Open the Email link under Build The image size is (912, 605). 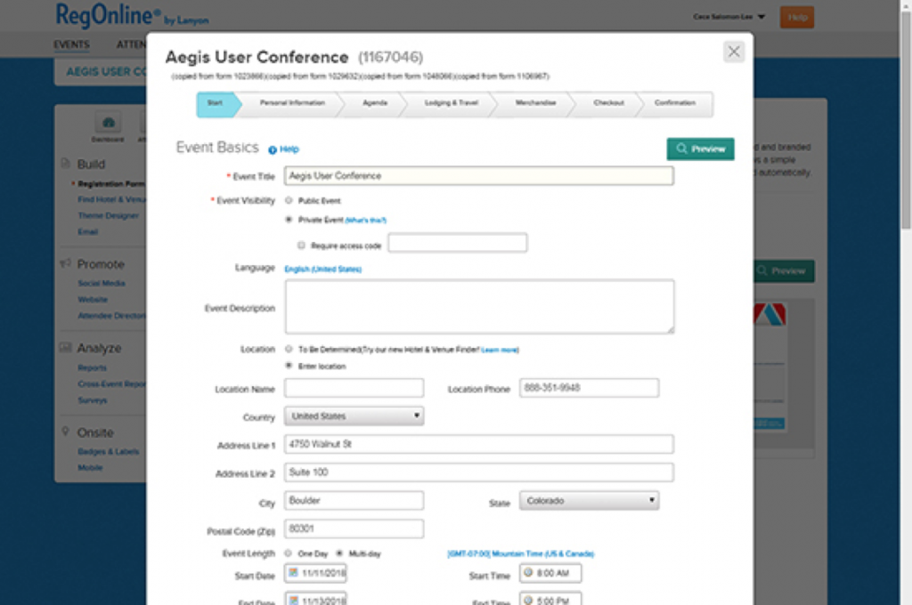pyautogui.click(x=88, y=232)
